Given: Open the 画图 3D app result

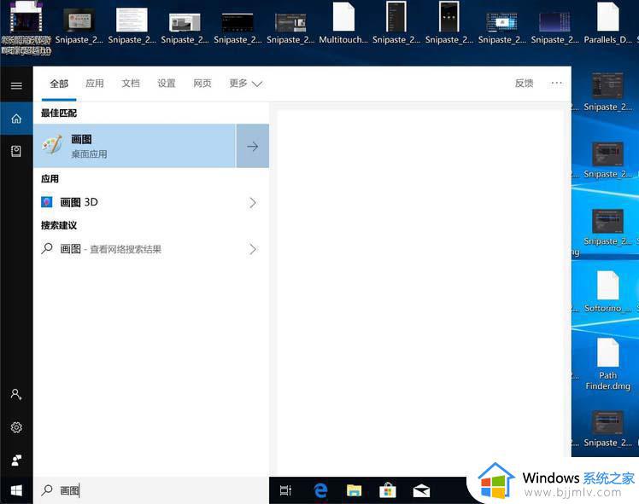Looking at the screenshot, I should [151, 202].
